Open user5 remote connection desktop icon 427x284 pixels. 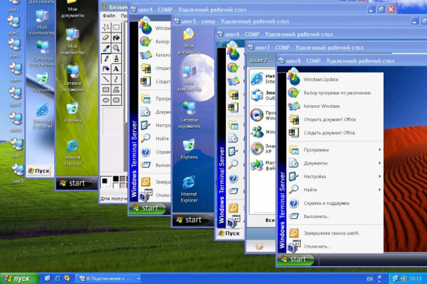tap(15, 96)
